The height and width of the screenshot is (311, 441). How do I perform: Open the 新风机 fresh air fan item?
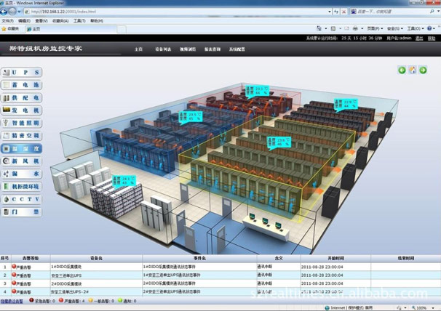point(22,161)
